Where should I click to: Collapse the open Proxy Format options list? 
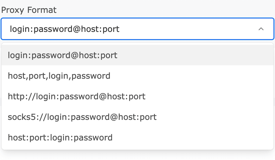tap(261, 29)
